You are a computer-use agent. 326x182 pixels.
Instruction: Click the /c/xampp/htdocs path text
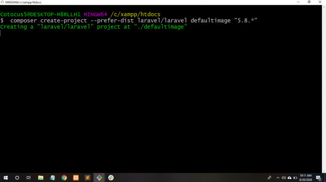pyautogui.click(x=135, y=15)
